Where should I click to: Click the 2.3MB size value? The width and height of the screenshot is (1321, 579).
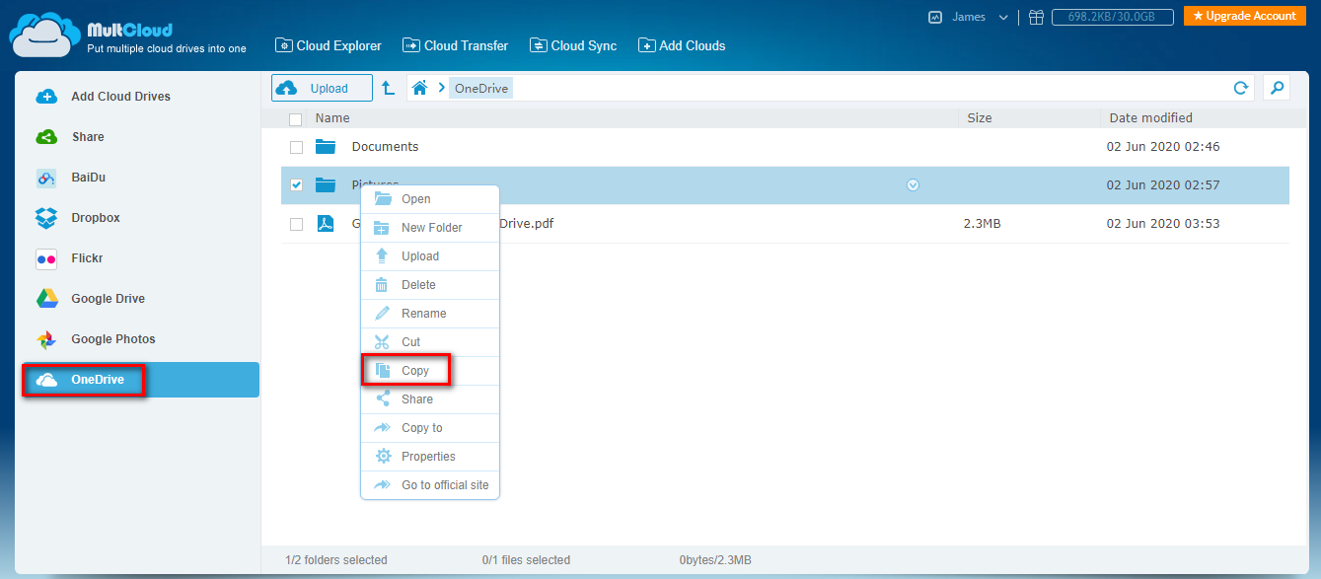click(982, 224)
